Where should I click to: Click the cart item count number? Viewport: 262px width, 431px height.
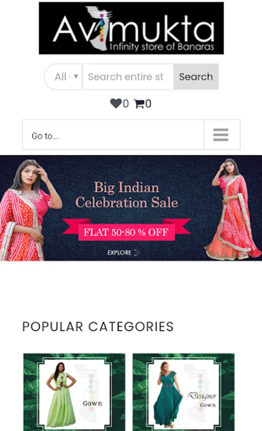click(148, 104)
